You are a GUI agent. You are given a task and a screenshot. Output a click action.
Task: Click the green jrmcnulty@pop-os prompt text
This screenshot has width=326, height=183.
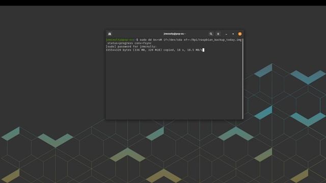(x=120, y=40)
